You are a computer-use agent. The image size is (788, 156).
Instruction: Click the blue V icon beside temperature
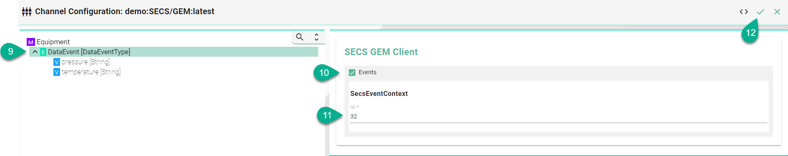click(x=57, y=72)
